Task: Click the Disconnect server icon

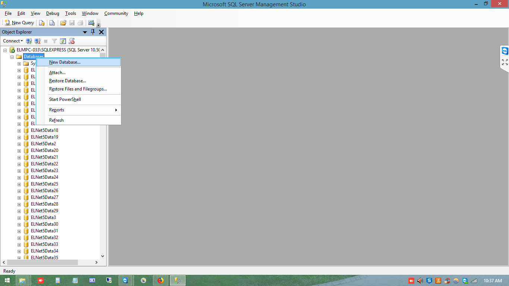Action: (x=37, y=41)
